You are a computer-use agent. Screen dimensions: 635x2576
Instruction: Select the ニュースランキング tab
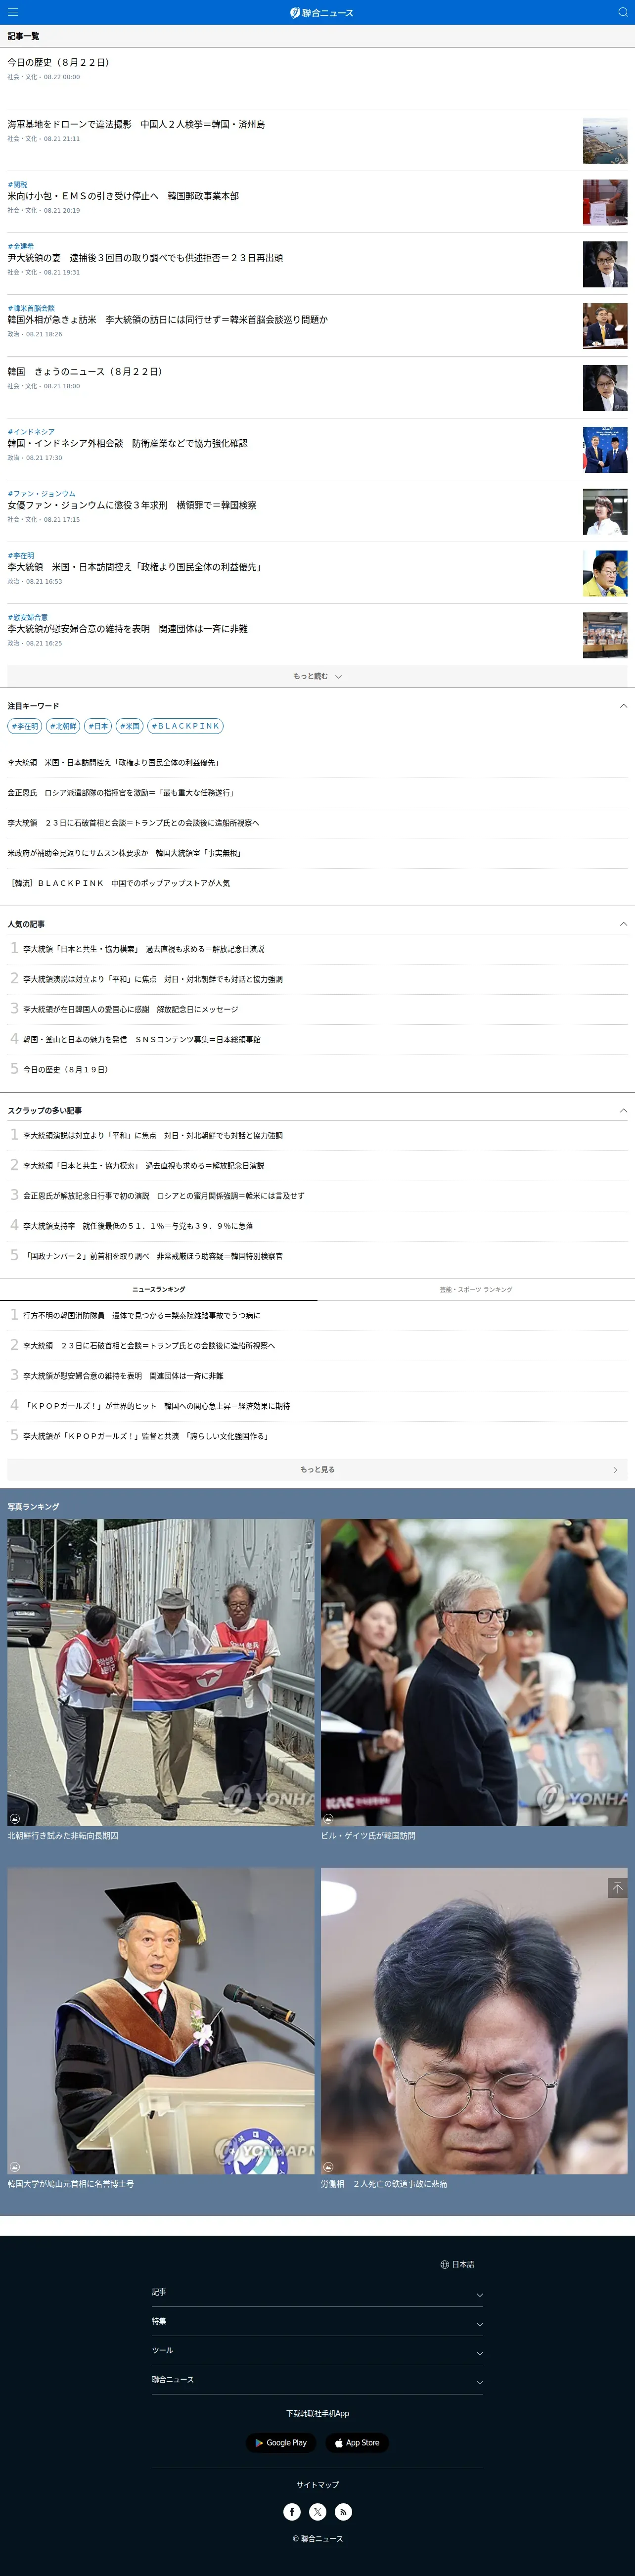(x=159, y=1289)
